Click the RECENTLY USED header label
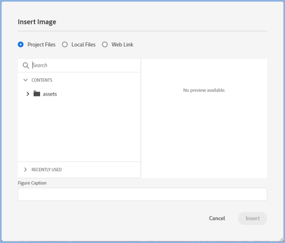285x243 pixels. pos(47,170)
